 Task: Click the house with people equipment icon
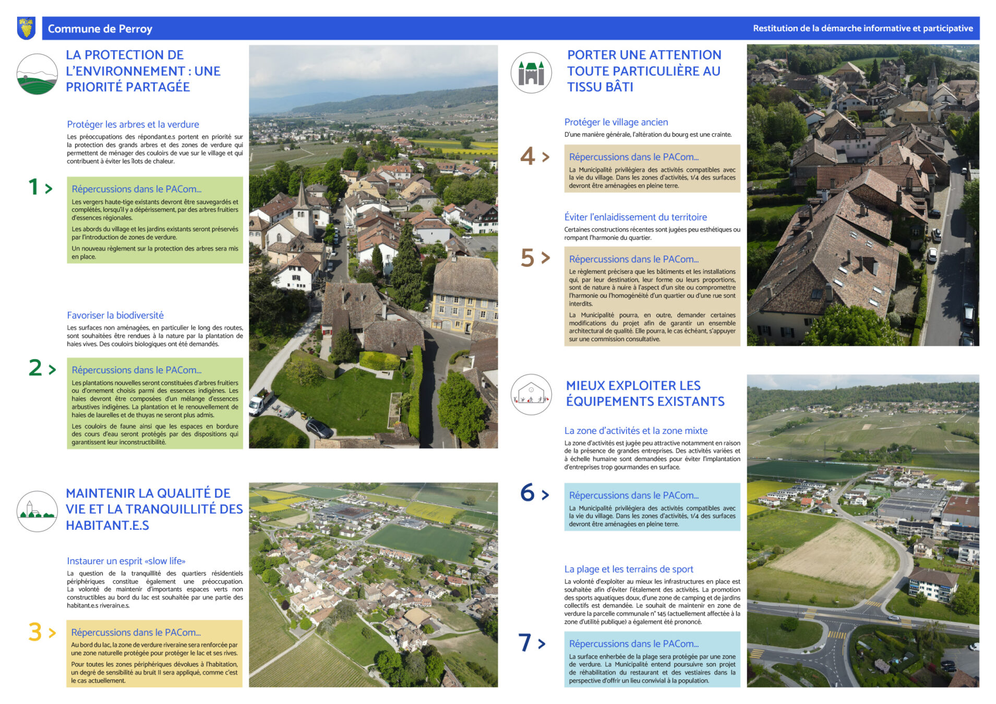(531, 395)
